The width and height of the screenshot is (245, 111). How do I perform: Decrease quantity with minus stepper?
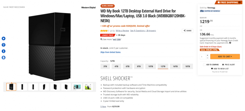(x=207, y=58)
